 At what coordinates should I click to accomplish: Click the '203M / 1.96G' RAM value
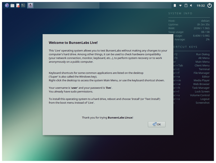[x=202, y=28]
